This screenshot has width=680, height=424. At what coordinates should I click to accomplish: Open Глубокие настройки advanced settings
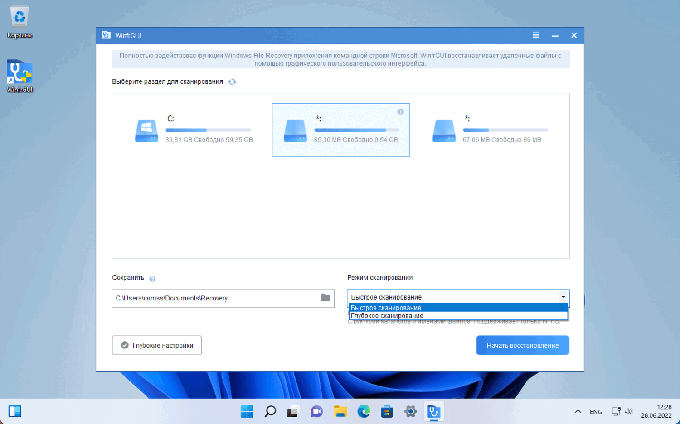(157, 345)
